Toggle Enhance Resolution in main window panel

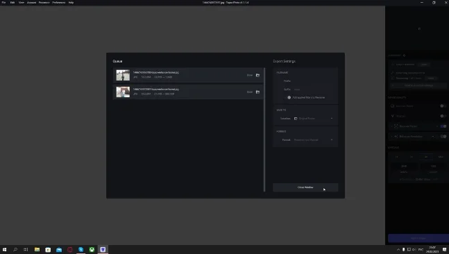(443, 137)
